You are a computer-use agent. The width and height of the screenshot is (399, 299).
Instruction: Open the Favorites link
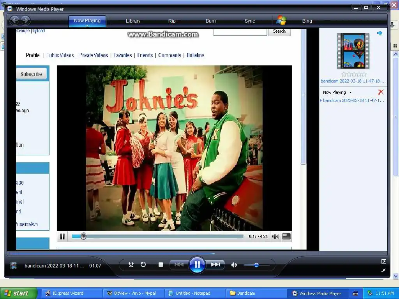pos(123,55)
